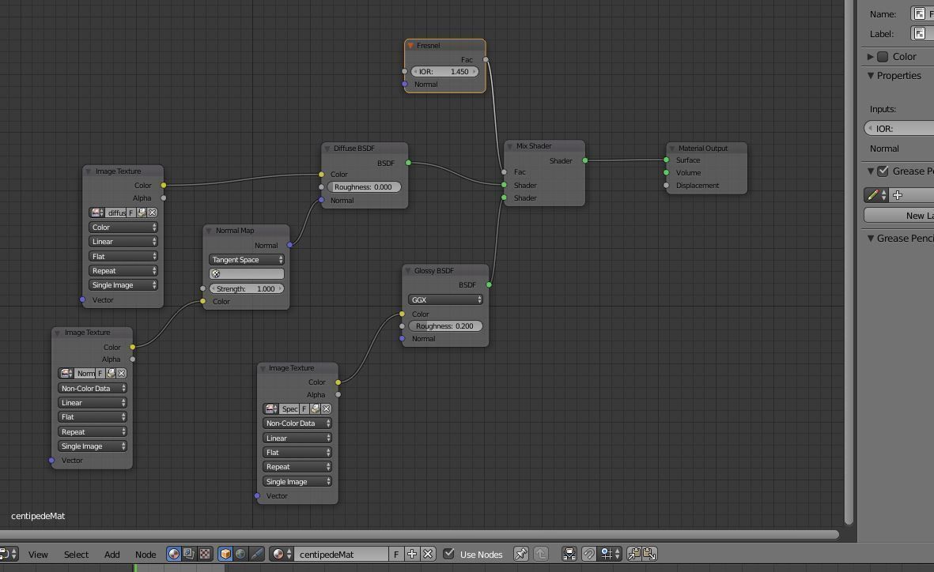Browse image icon on Spec Image Texture node
Image resolution: width=934 pixels, height=572 pixels.
click(x=271, y=409)
